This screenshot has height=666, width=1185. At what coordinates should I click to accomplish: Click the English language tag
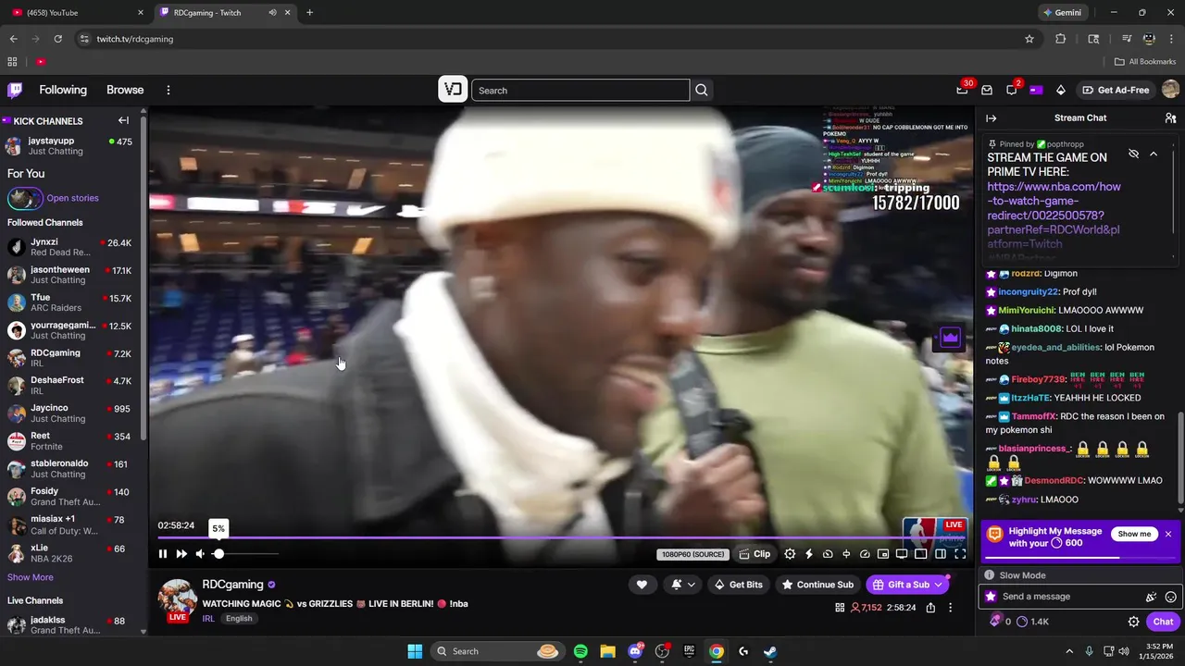click(x=239, y=619)
